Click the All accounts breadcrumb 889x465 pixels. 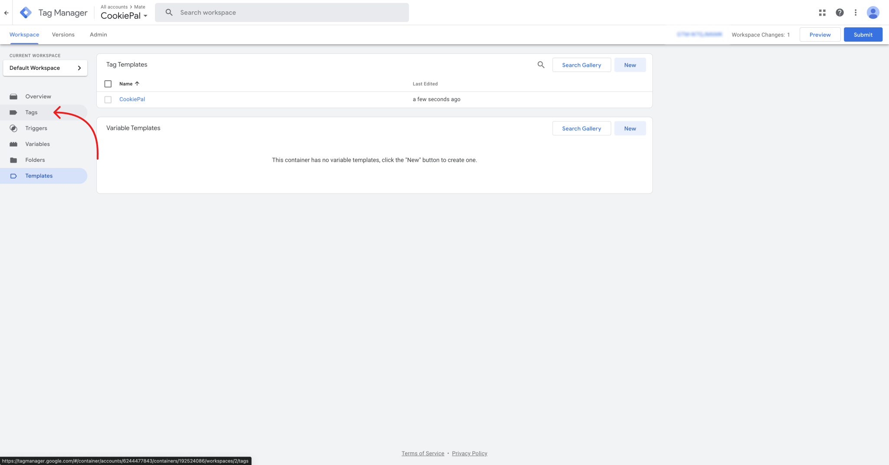pyautogui.click(x=114, y=7)
